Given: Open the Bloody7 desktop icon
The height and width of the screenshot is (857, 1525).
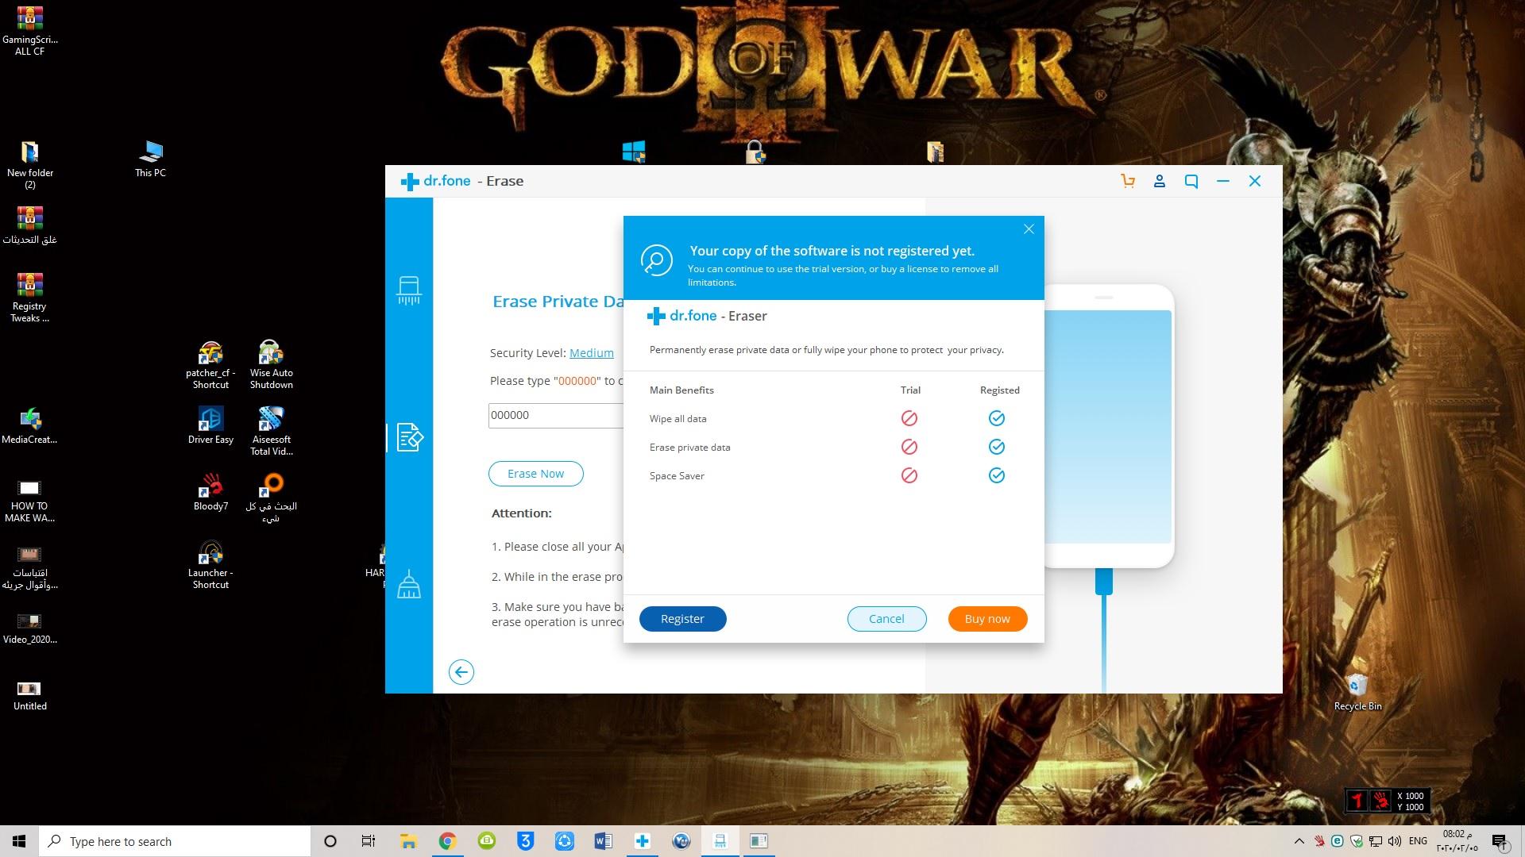Looking at the screenshot, I should [x=210, y=491].
